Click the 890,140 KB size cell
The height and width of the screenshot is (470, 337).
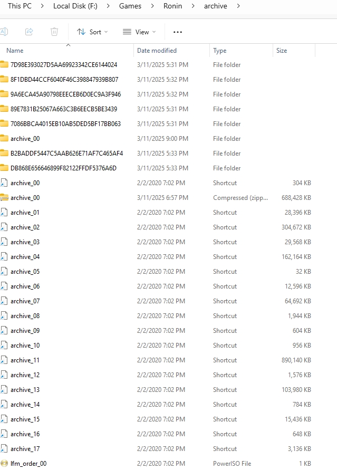tap(296, 360)
